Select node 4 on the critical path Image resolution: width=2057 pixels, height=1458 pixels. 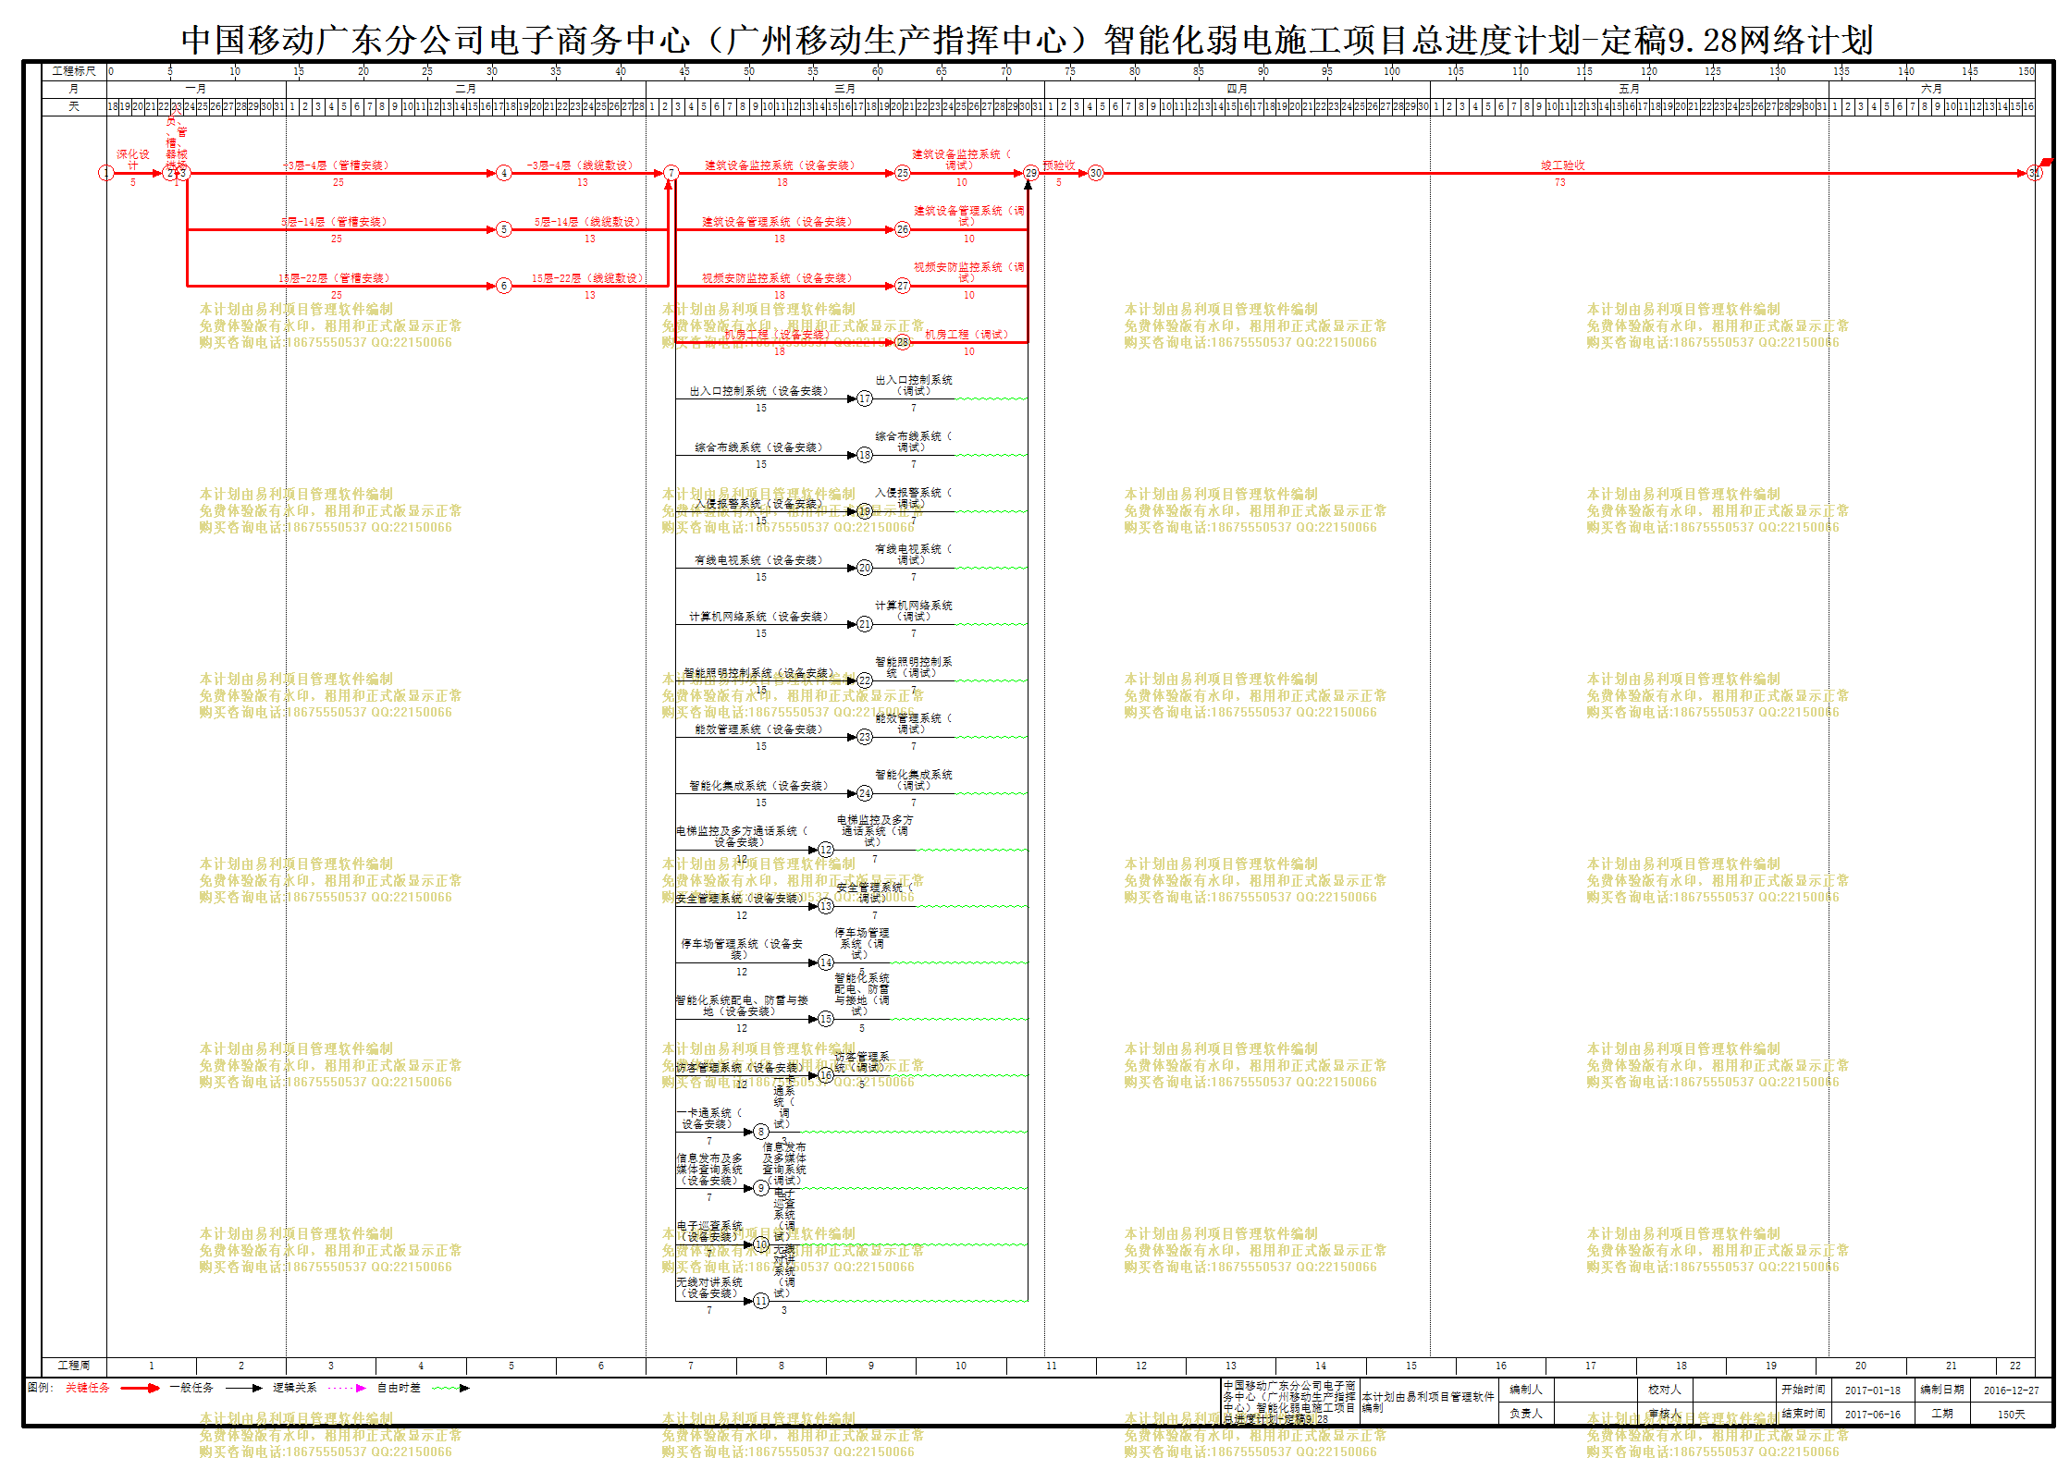point(504,173)
